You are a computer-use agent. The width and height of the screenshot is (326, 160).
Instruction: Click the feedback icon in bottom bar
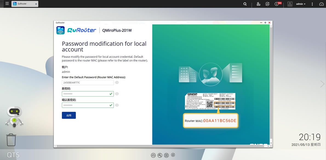[173, 155]
